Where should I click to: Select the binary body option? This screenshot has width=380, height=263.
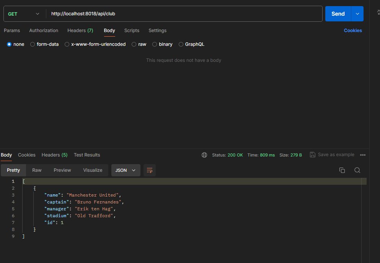coord(154,44)
